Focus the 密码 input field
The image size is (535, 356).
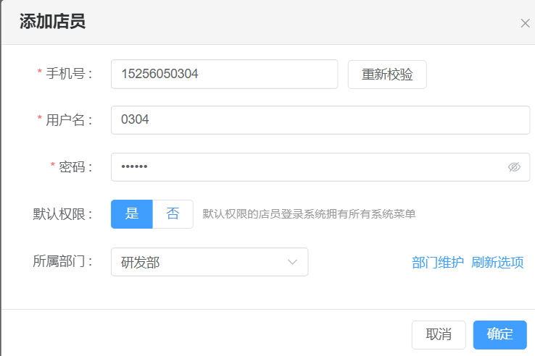tap(320, 167)
